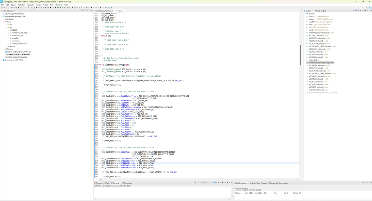Open the Static Stack Analyzer tab
Image resolution: width=372 pixels, height=201 pixels.
click(259, 183)
